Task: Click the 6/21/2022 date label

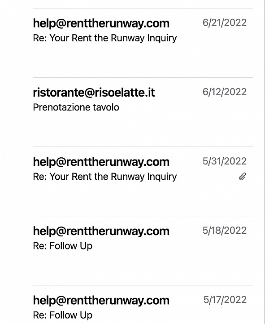Action: [x=224, y=23]
